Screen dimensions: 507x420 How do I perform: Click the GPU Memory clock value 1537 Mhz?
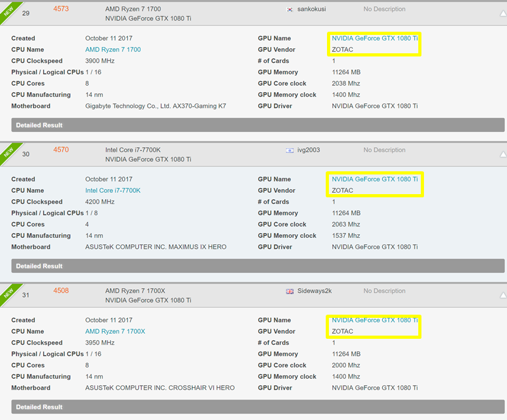pos(346,236)
